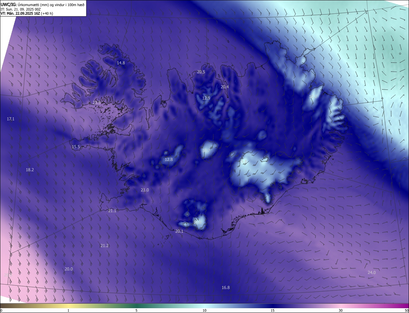Click the 0 label on the color scale
Viewport: 409px width, 313px height.
point(1,310)
